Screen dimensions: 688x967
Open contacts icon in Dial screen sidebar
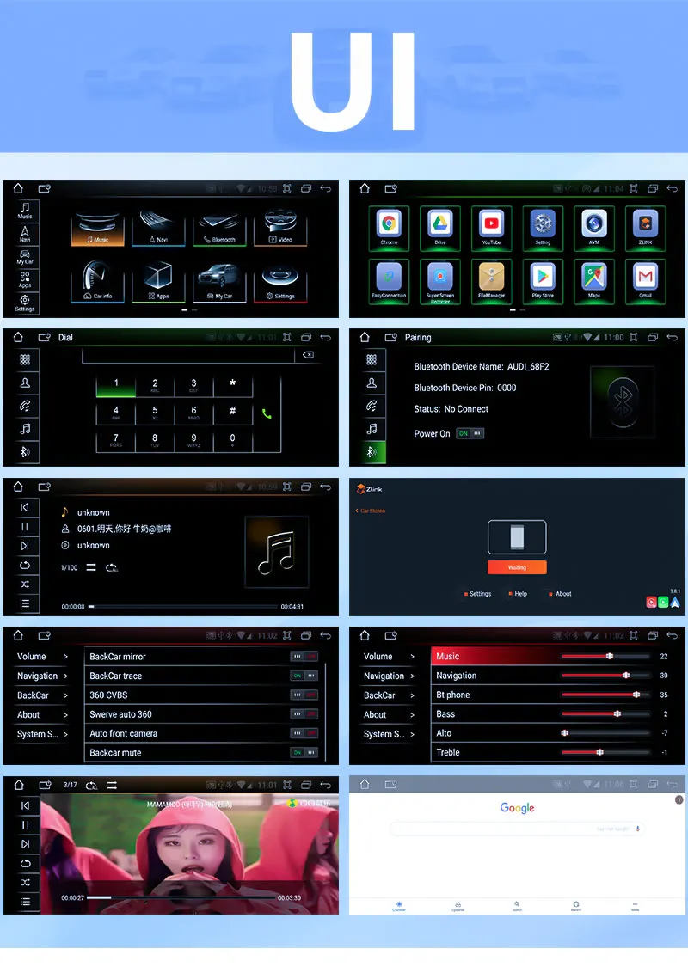pyautogui.click(x=25, y=383)
